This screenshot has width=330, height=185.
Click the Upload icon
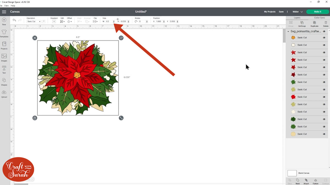pyautogui.click(x=4, y=92)
